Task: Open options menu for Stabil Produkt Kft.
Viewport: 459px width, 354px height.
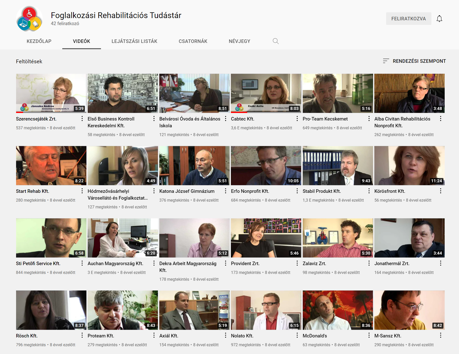Action: tap(369, 191)
